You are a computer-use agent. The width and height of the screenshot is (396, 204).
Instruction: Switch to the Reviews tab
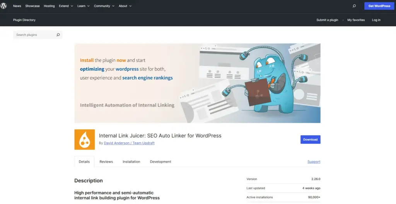[106, 161]
